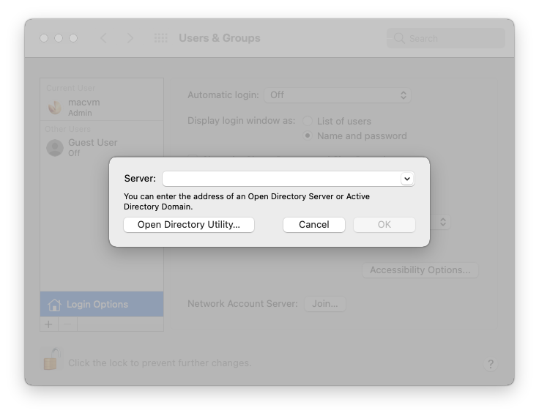Go forward with the right arrow
Image resolution: width=539 pixels, height=416 pixels.
tap(130, 38)
